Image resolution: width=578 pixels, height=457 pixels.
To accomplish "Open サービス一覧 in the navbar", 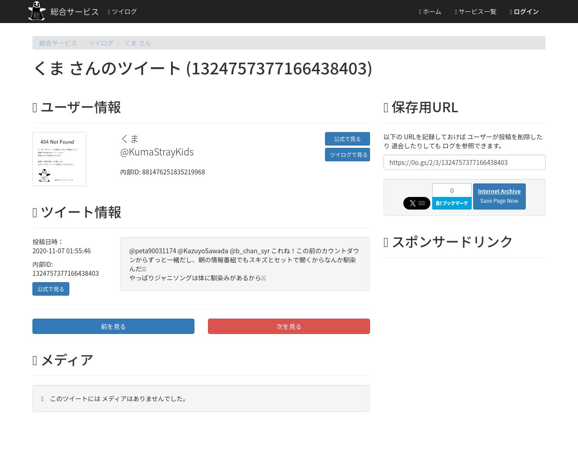I will [x=475, y=12].
